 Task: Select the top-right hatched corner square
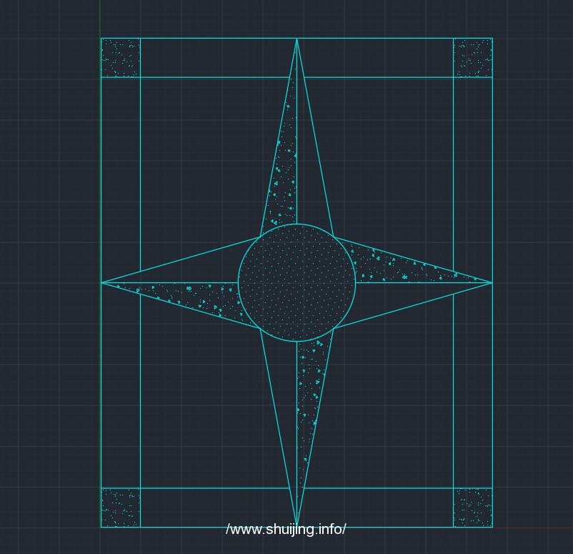(x=473, y=58)
